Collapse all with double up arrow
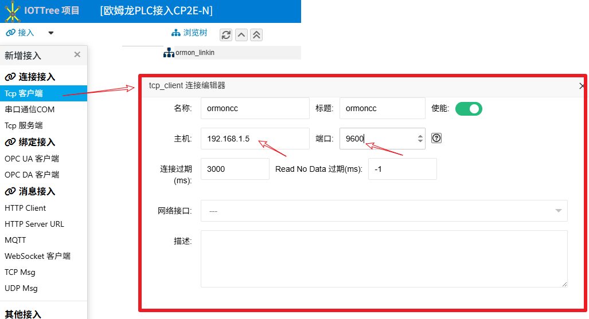589x319 pixels. pyautogui.click(x=256, y=35)
